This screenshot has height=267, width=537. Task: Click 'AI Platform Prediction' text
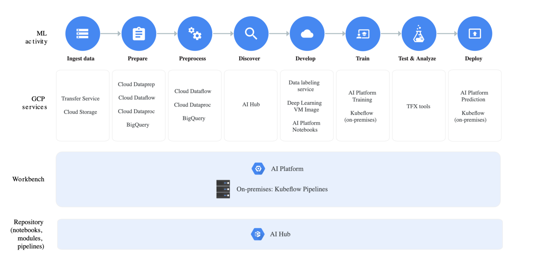coord(474,96)
